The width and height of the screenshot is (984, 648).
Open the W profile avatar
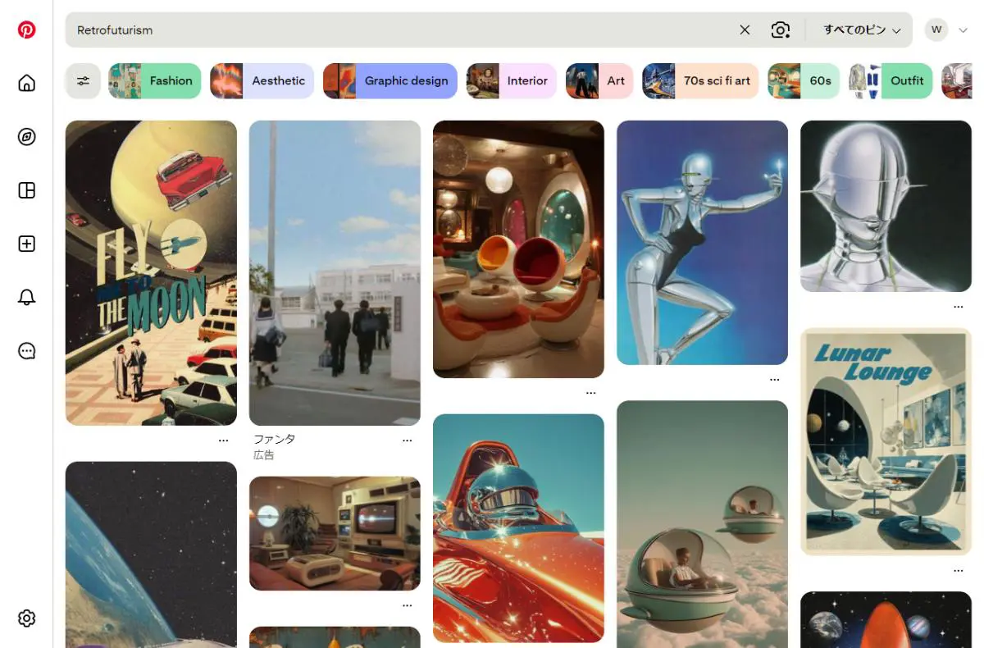point(936,30)
